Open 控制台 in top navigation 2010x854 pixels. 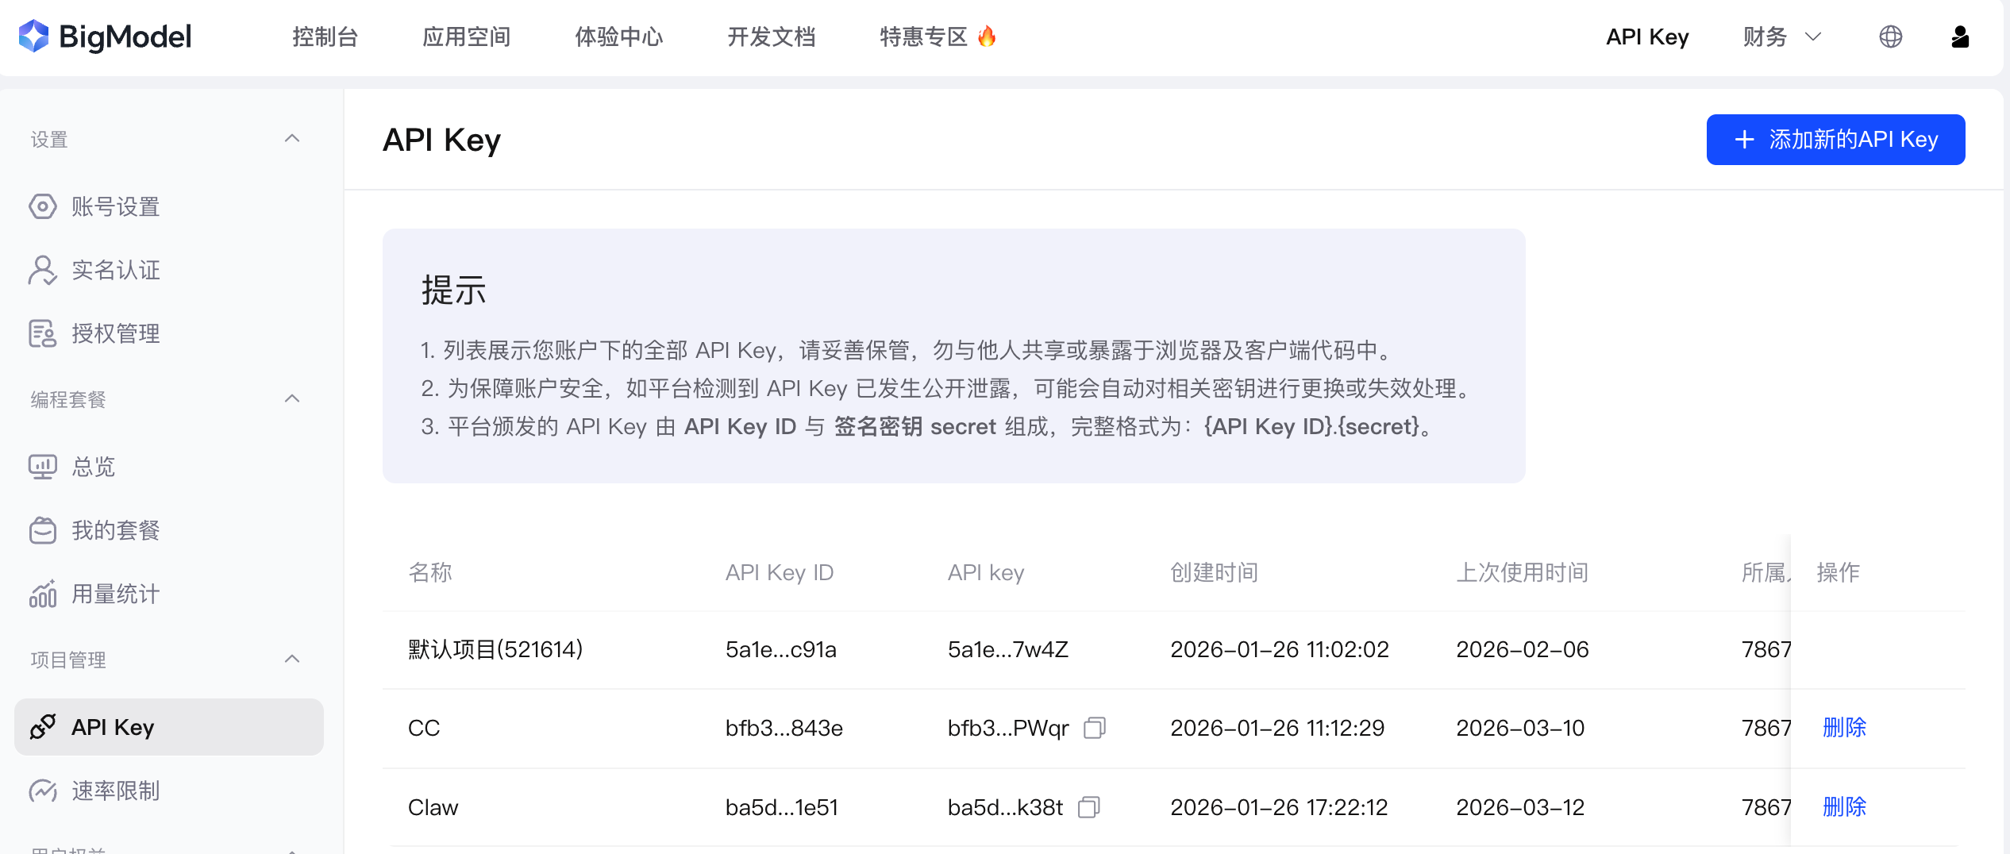pos(325,37)
